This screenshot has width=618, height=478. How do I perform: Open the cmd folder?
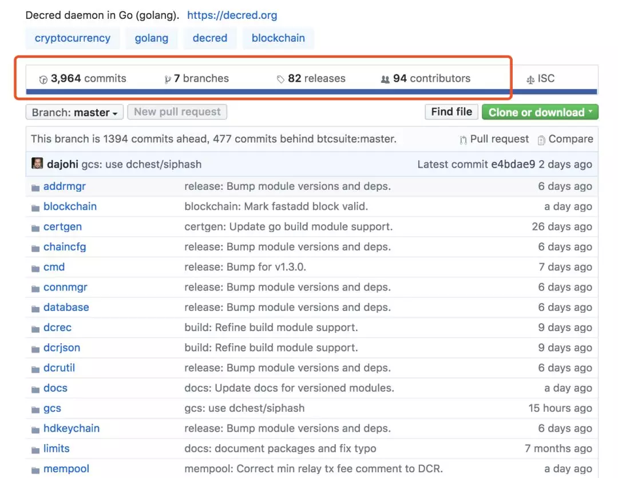[54, 267]
